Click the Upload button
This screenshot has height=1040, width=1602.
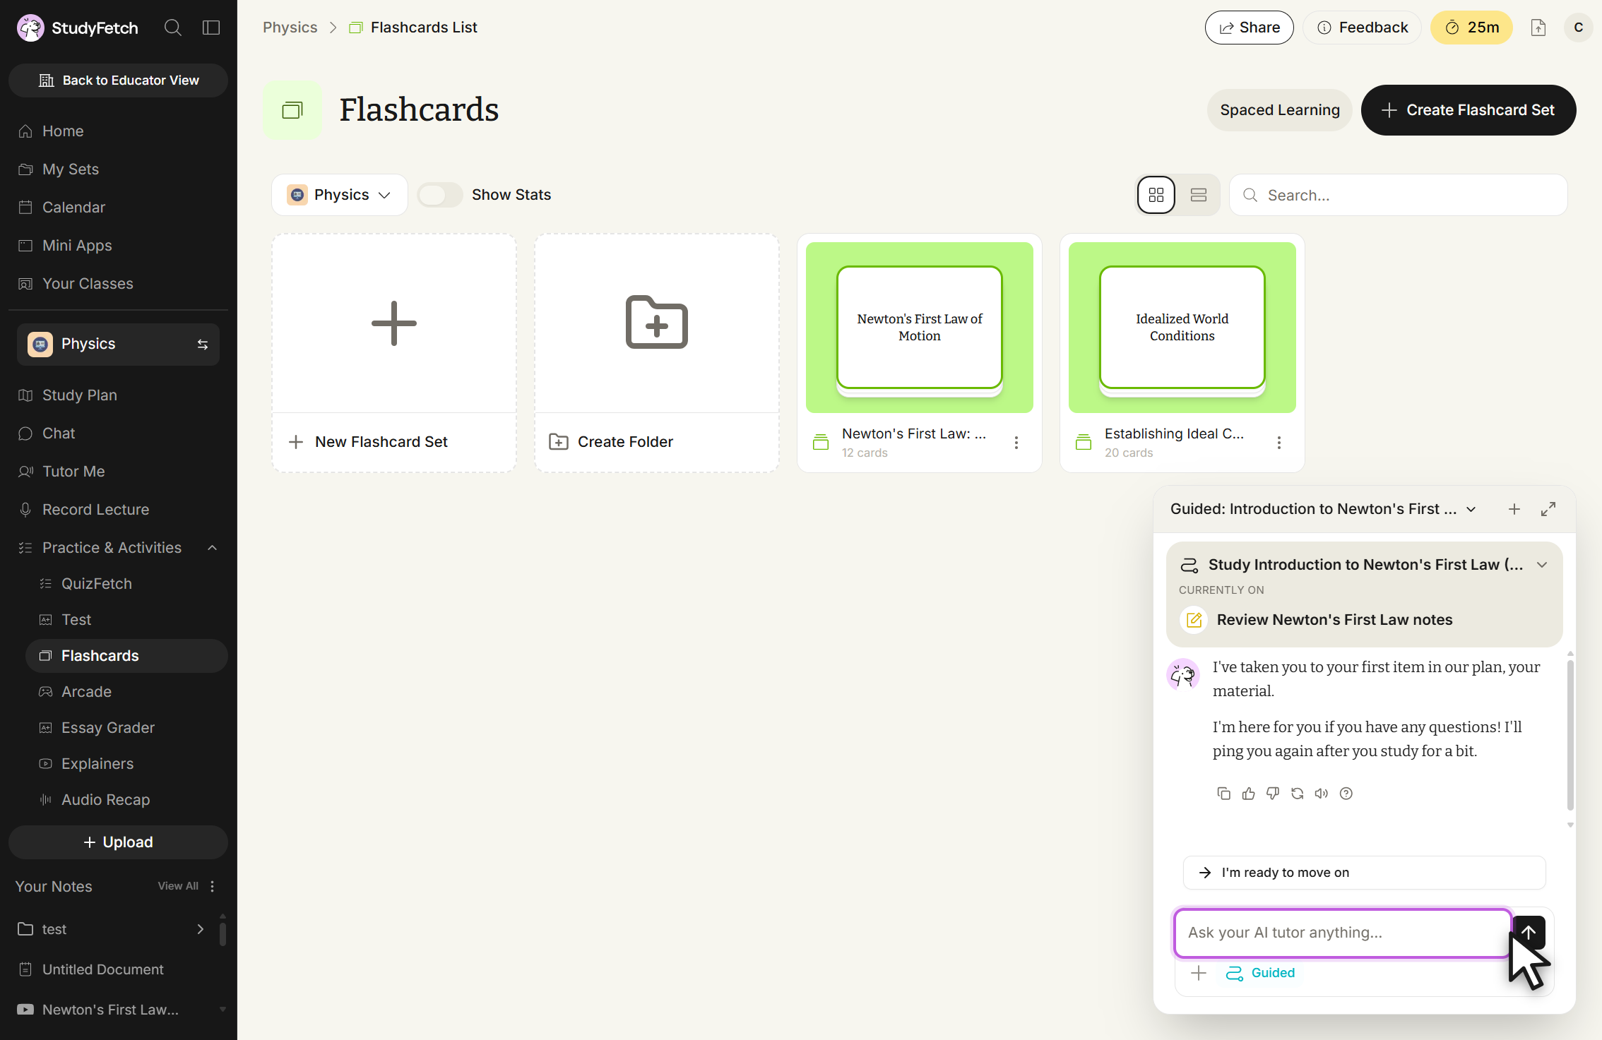[118, 842]
